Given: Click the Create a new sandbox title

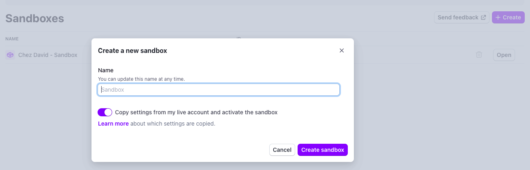Looking at the screenshot, I should point(132,50).
